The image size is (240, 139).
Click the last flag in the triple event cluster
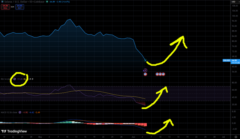(x=163, y=74)
